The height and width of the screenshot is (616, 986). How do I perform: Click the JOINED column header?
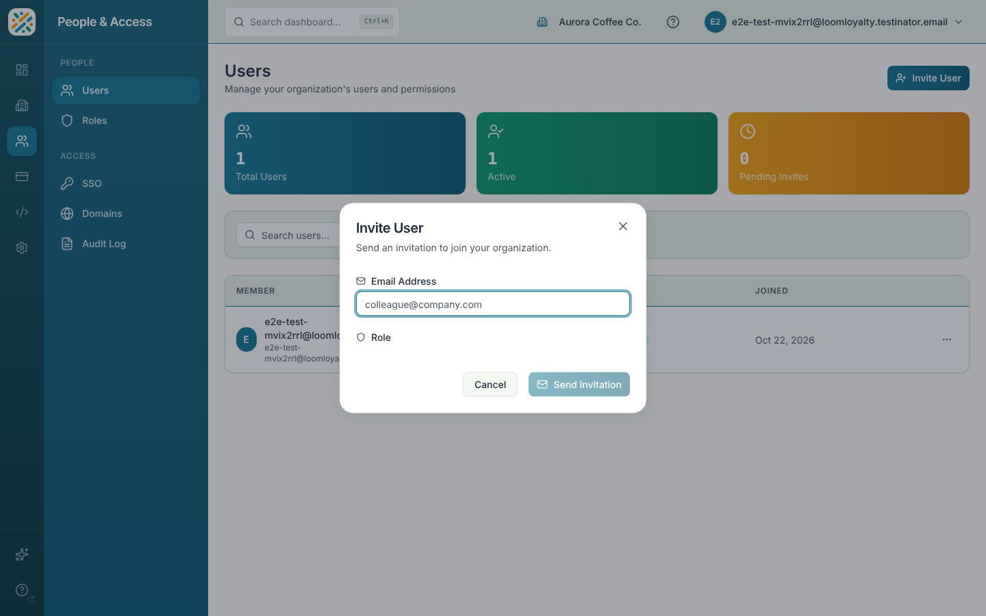click(772, 291)
